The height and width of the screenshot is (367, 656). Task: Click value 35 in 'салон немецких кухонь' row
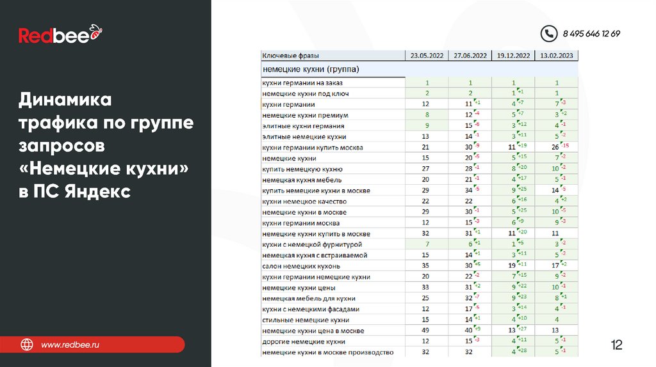click(425, 265)
